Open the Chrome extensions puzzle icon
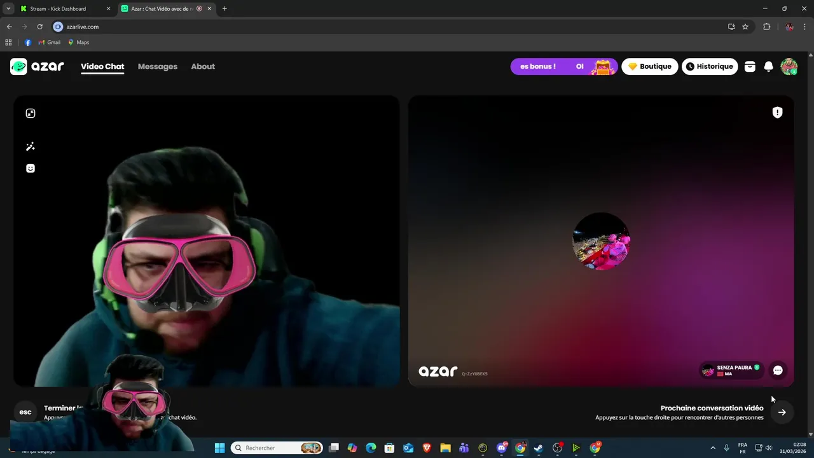Image resolution: width=814 pixels, height=458 pixels. [766, 27]
